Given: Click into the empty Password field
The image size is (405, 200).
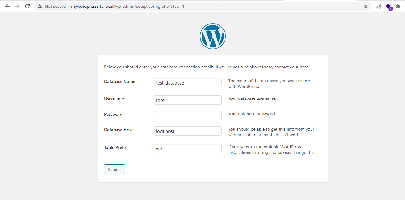Looking at the screenshot, I should [x=188, y=115].
